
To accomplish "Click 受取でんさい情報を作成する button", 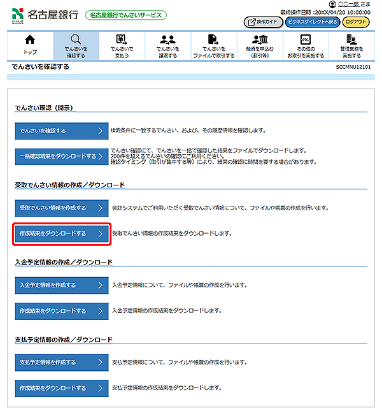I will coord(62,208).
